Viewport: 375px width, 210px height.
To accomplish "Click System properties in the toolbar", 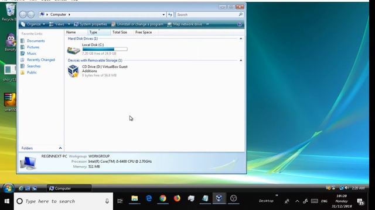I will point(90,24).
